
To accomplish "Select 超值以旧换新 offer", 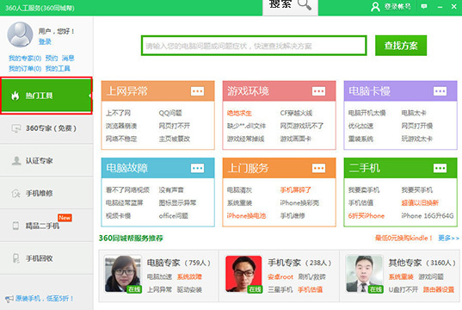I will pyautogui.click(x=420, y=203).
